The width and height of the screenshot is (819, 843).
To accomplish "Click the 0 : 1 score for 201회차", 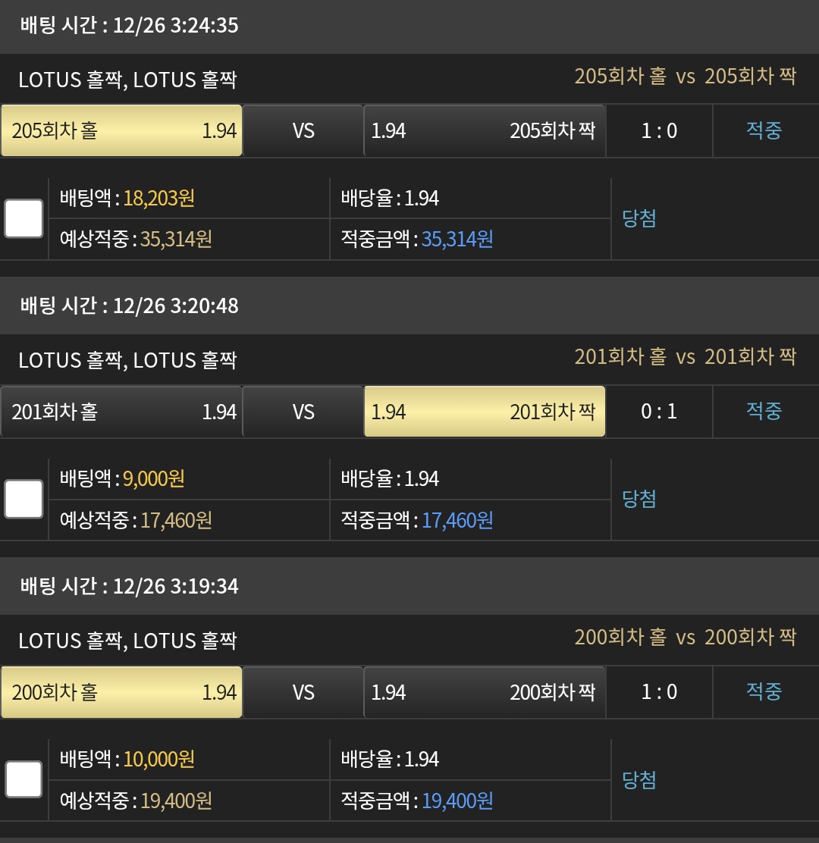I will click(x=659, y=411).
